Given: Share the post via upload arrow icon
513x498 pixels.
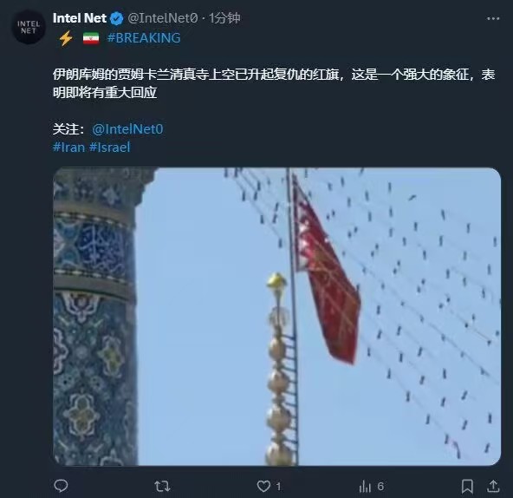Looking at the screenshot, I should click(x=493, y=486).
